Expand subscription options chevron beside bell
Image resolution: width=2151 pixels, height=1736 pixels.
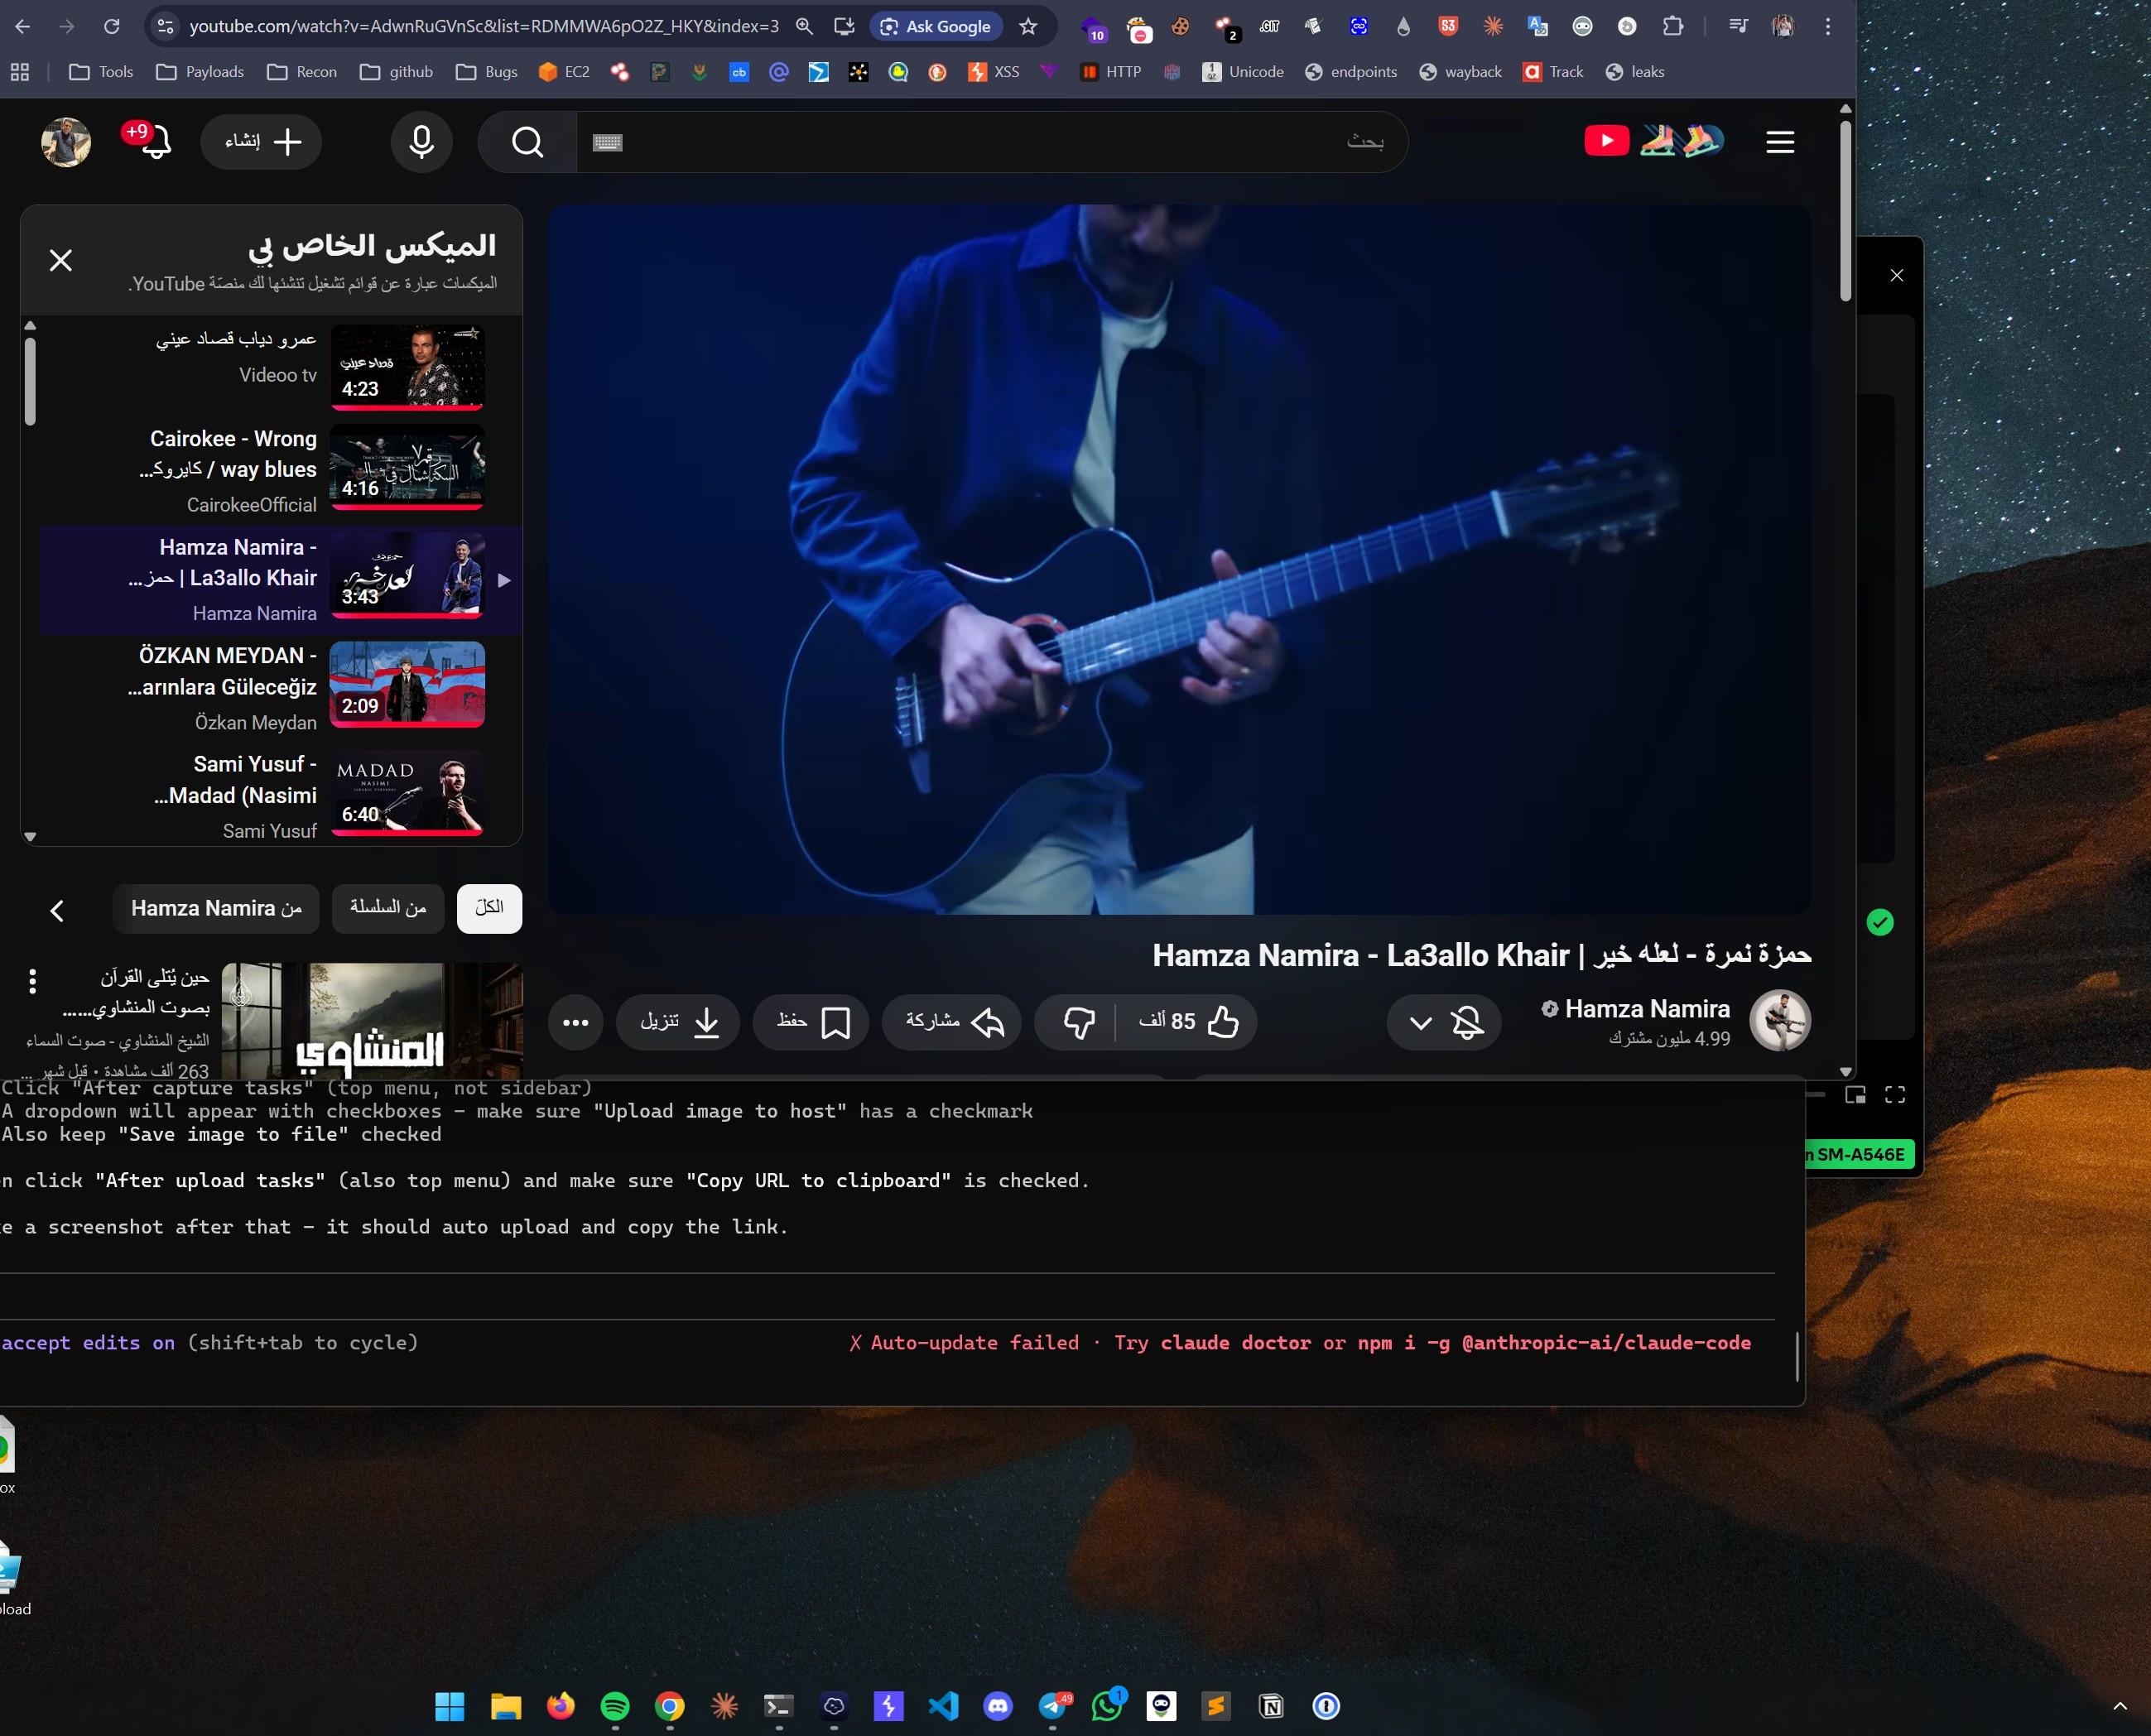coord(1420,1022)
